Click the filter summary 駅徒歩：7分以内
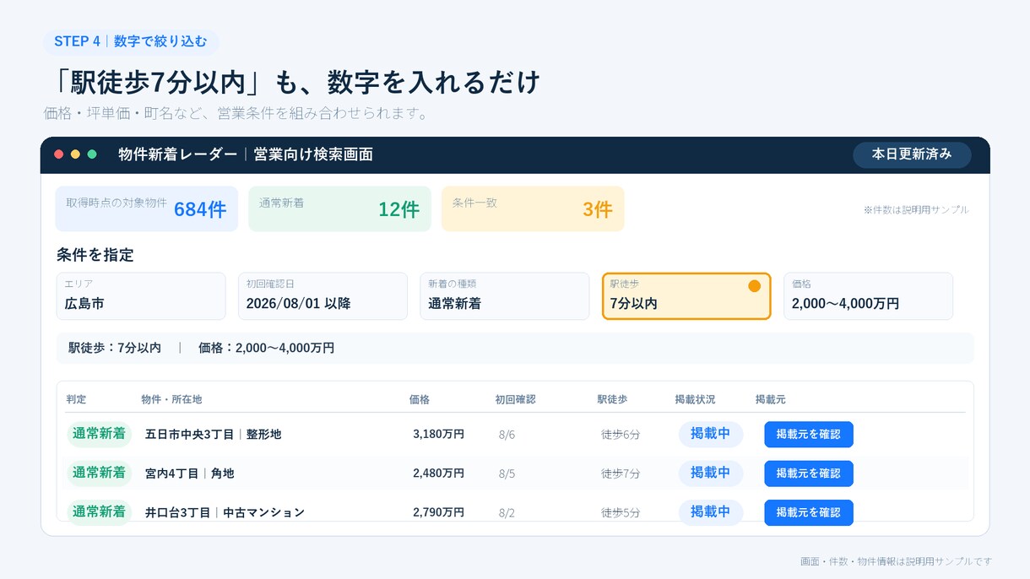Viewport: 1030px width, 579px height. 115,348
